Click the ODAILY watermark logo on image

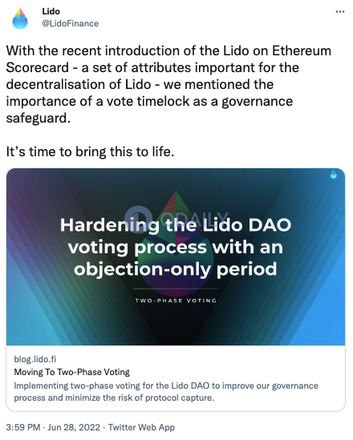pyautogui.click(x=176, y=217)
